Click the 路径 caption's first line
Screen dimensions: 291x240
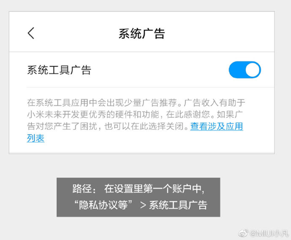pos(139,189)
